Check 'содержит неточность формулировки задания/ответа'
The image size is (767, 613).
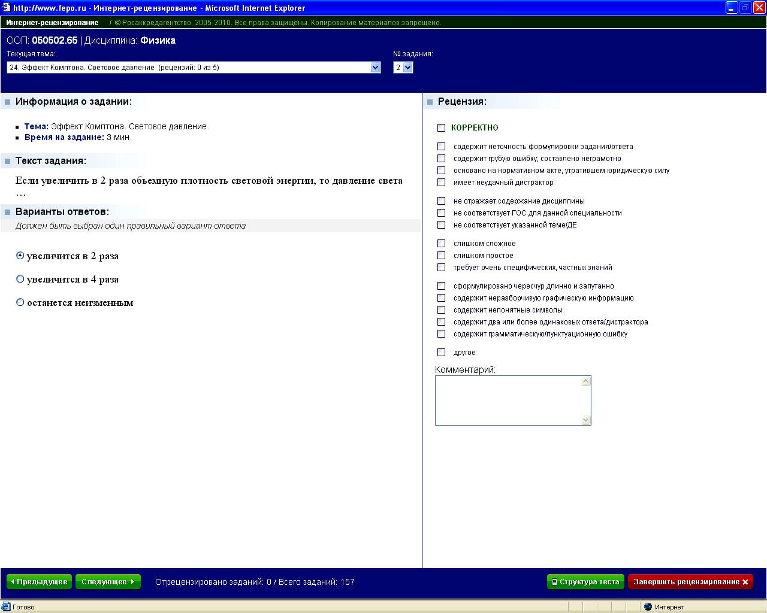point(442,146)
